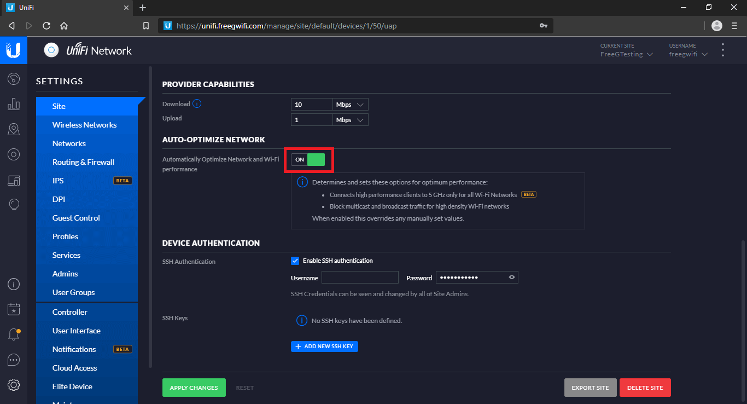Open the Devices circle icon in sidebar
This screenshot has width=747, height=404.
tap(14, 154)
